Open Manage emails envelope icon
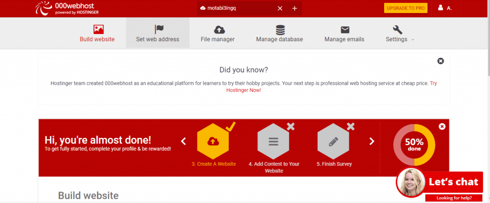 pyautogui.click(x=345, y=29)
